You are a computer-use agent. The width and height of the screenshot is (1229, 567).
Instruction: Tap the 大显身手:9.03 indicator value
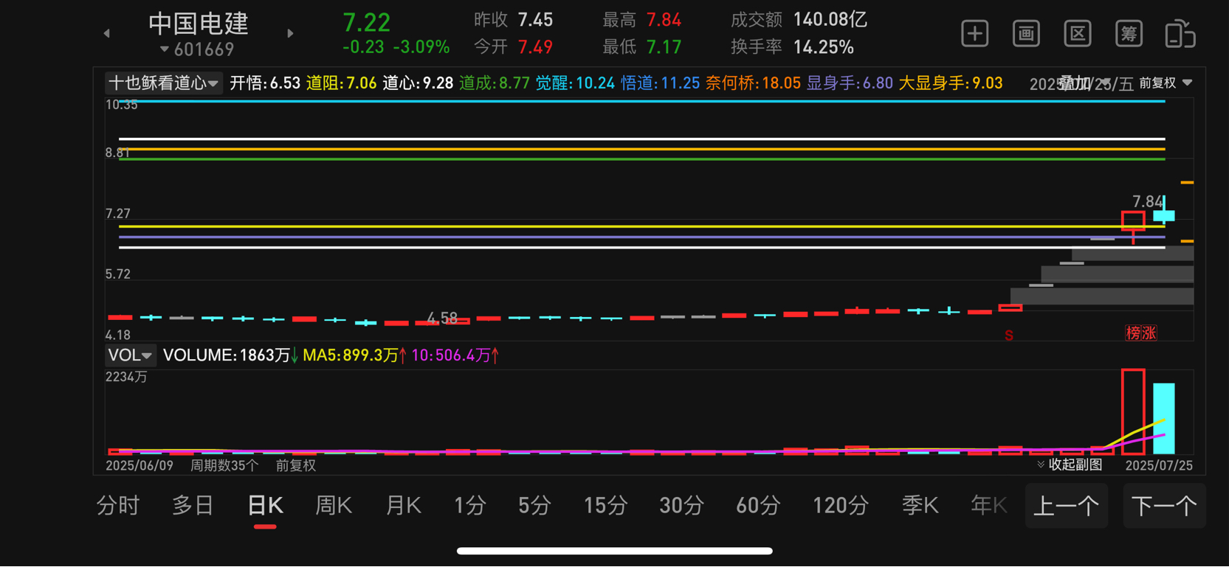pyautogui.click(x=950, y=83)
